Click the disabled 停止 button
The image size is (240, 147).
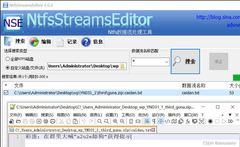coord(218,62)
